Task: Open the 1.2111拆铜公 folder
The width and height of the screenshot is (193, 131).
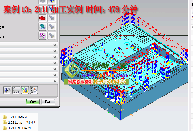Action: pos(17,117)
